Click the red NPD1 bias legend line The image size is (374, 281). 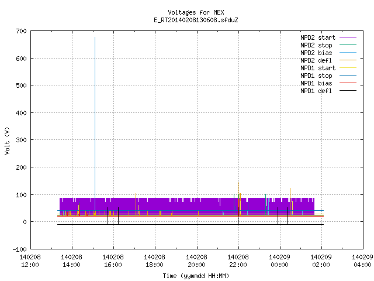(348, 83)
